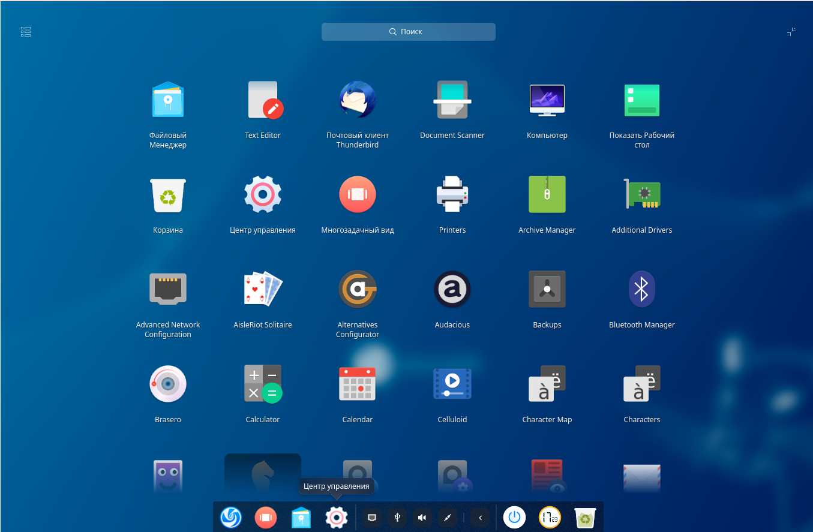Viewport: 813px width, 532px height.
Task: Open Alternatives Configurator
Action: [x=358, y=289]
